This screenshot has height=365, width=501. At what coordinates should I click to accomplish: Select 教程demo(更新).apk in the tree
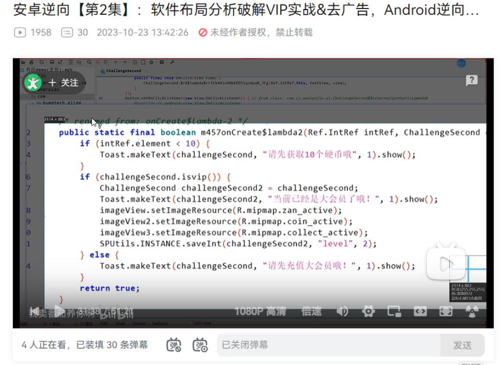pos(49,69)
